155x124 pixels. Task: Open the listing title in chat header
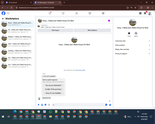click(x=58, y=21)
